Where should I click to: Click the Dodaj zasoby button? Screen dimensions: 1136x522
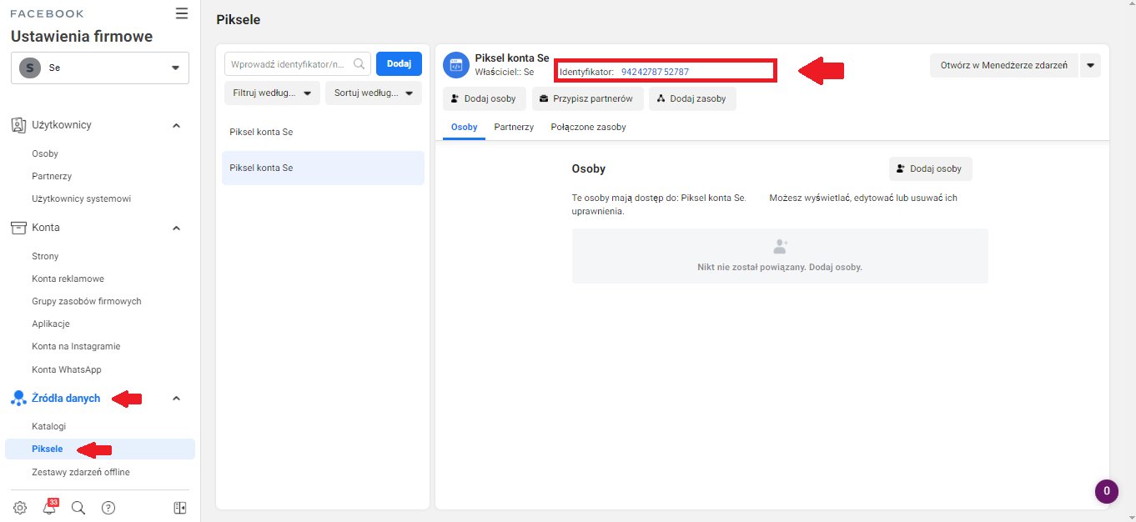(x=692, y=98)
